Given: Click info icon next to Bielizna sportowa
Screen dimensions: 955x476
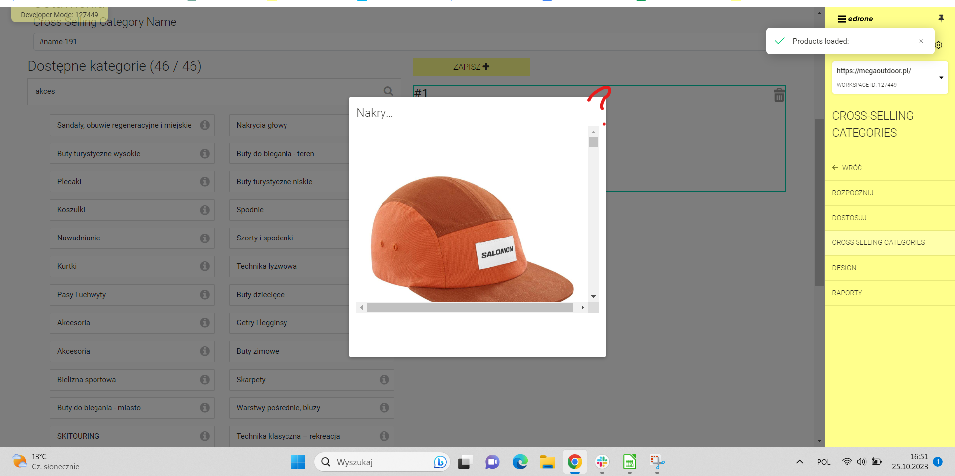Looking at the screenshot, I should 205,380.
